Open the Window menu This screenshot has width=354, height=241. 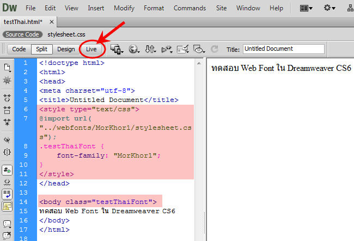pos(248,8)
